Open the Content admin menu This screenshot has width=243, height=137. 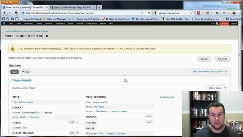[39, 24]
